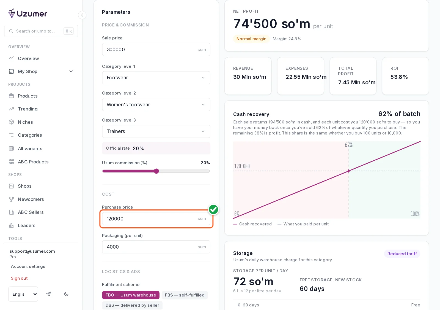Click the All variants icon
Viewport: 440px width, 310px height.
(11, 149)
